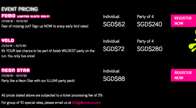Click the Neon Star date range text

click(x=14, y=76)
